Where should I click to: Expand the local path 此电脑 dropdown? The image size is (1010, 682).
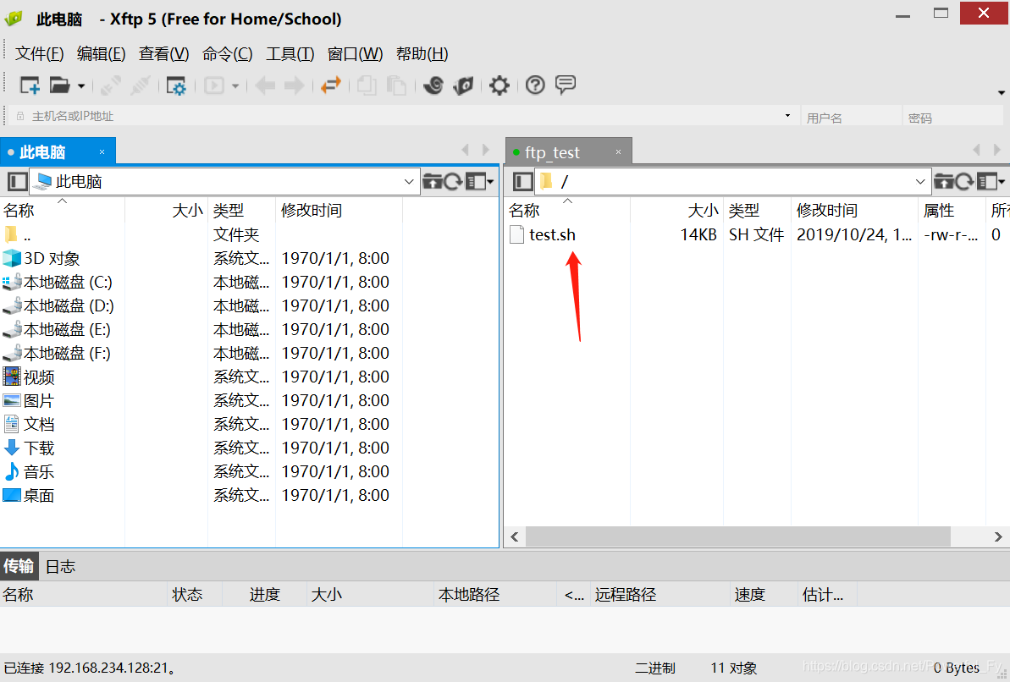click(408, 182)
